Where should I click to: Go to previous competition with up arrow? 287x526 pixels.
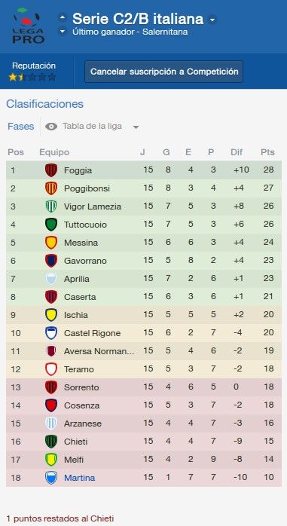tap(63, 17)
